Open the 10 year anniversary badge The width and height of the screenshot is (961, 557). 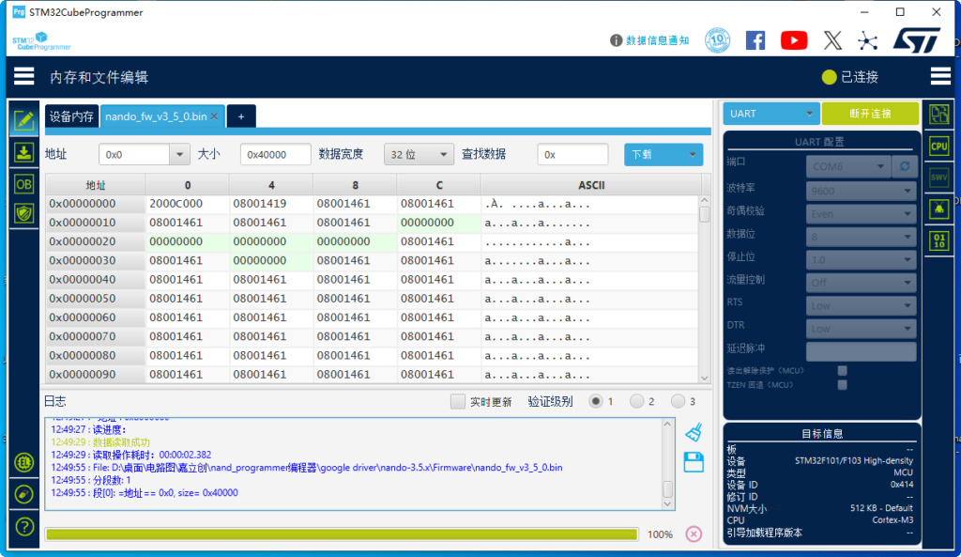(x=717, y=40)
